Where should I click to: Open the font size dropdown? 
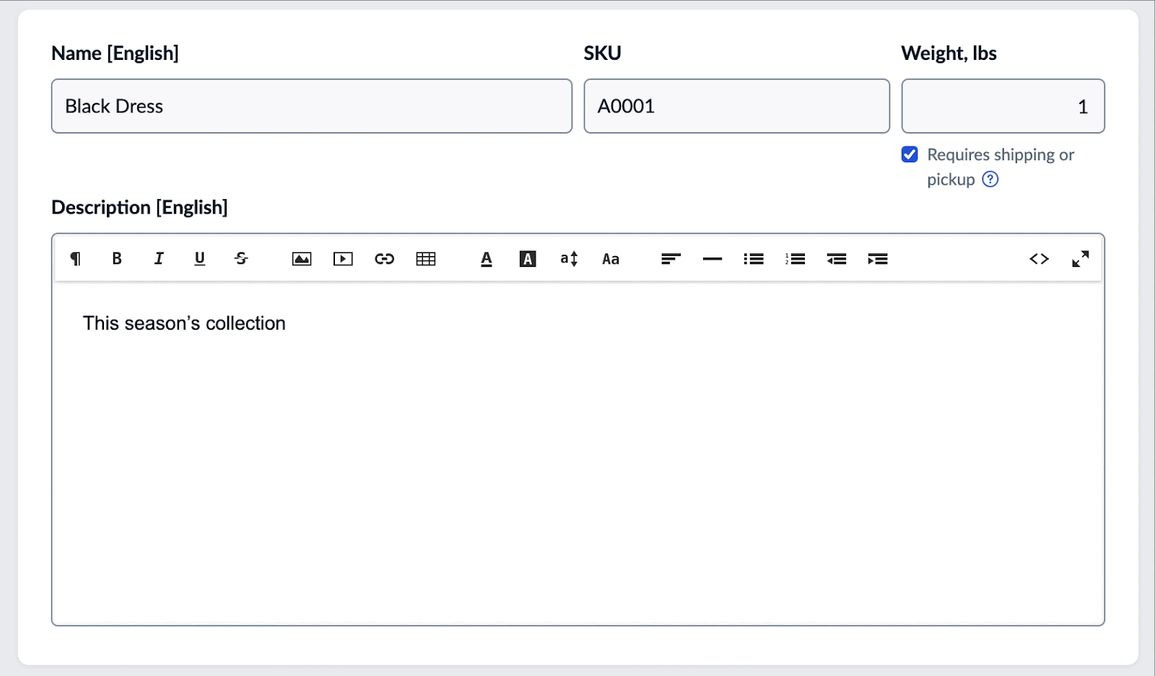569,259
